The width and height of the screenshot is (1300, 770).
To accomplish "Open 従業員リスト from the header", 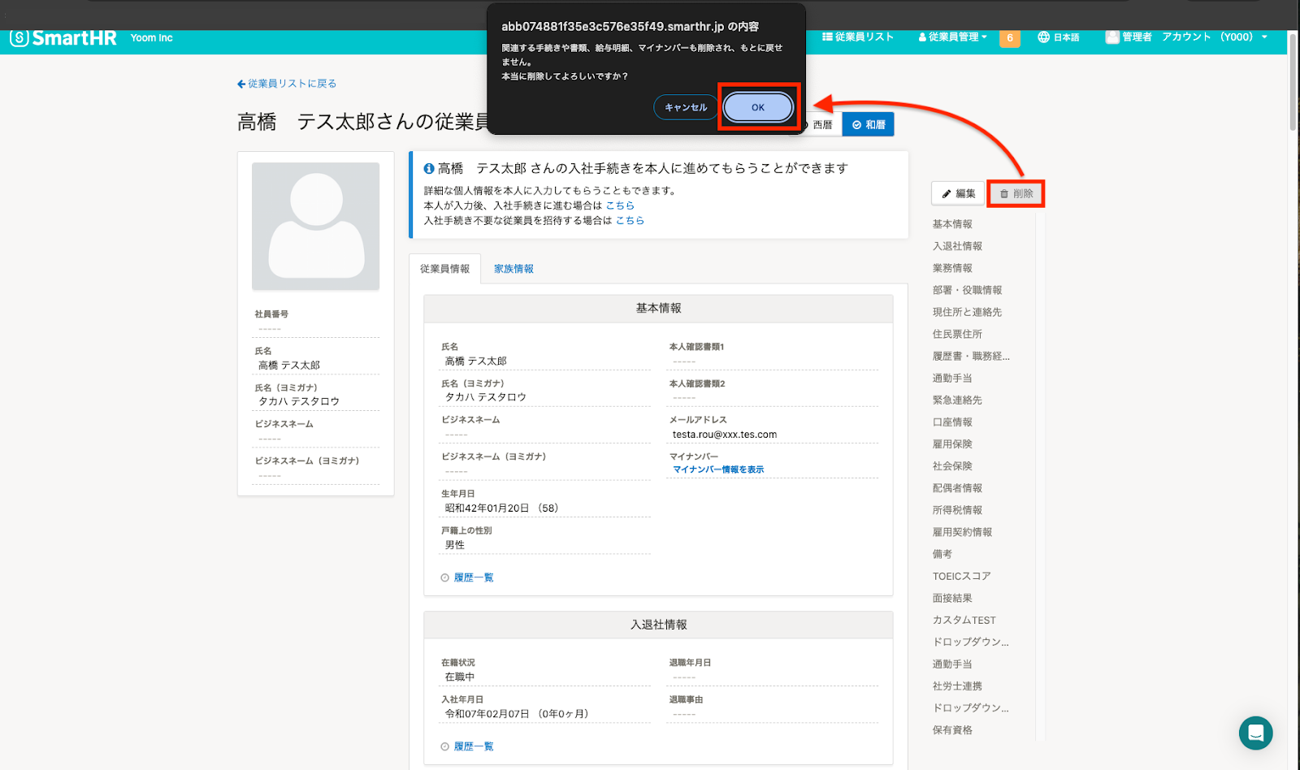I will [858, 37].
